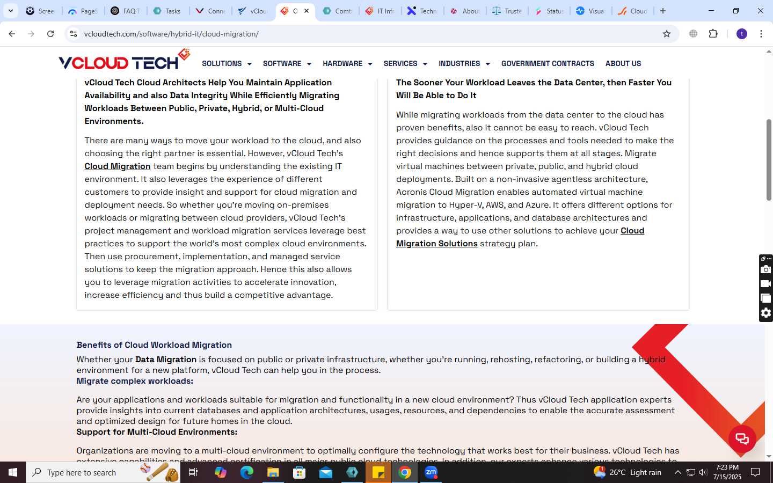This screenshot has width=773, height=483.
Task: Click the taskbar search box
Action: click(103, 472)
